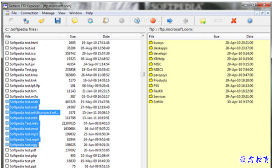Image resolution: width=272 pixels, height=168 pixels.
Task: Open the Connection menu
Action: (29, 13)
